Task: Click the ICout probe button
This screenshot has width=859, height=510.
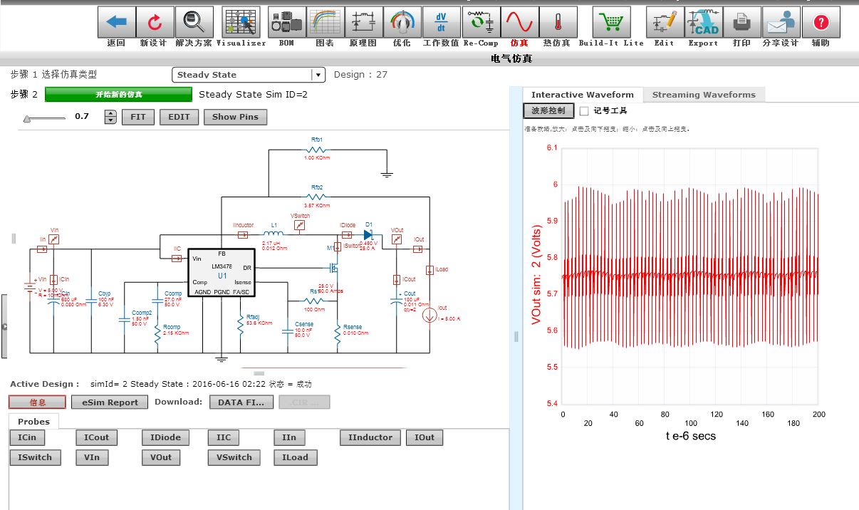Action: point(96,437)
